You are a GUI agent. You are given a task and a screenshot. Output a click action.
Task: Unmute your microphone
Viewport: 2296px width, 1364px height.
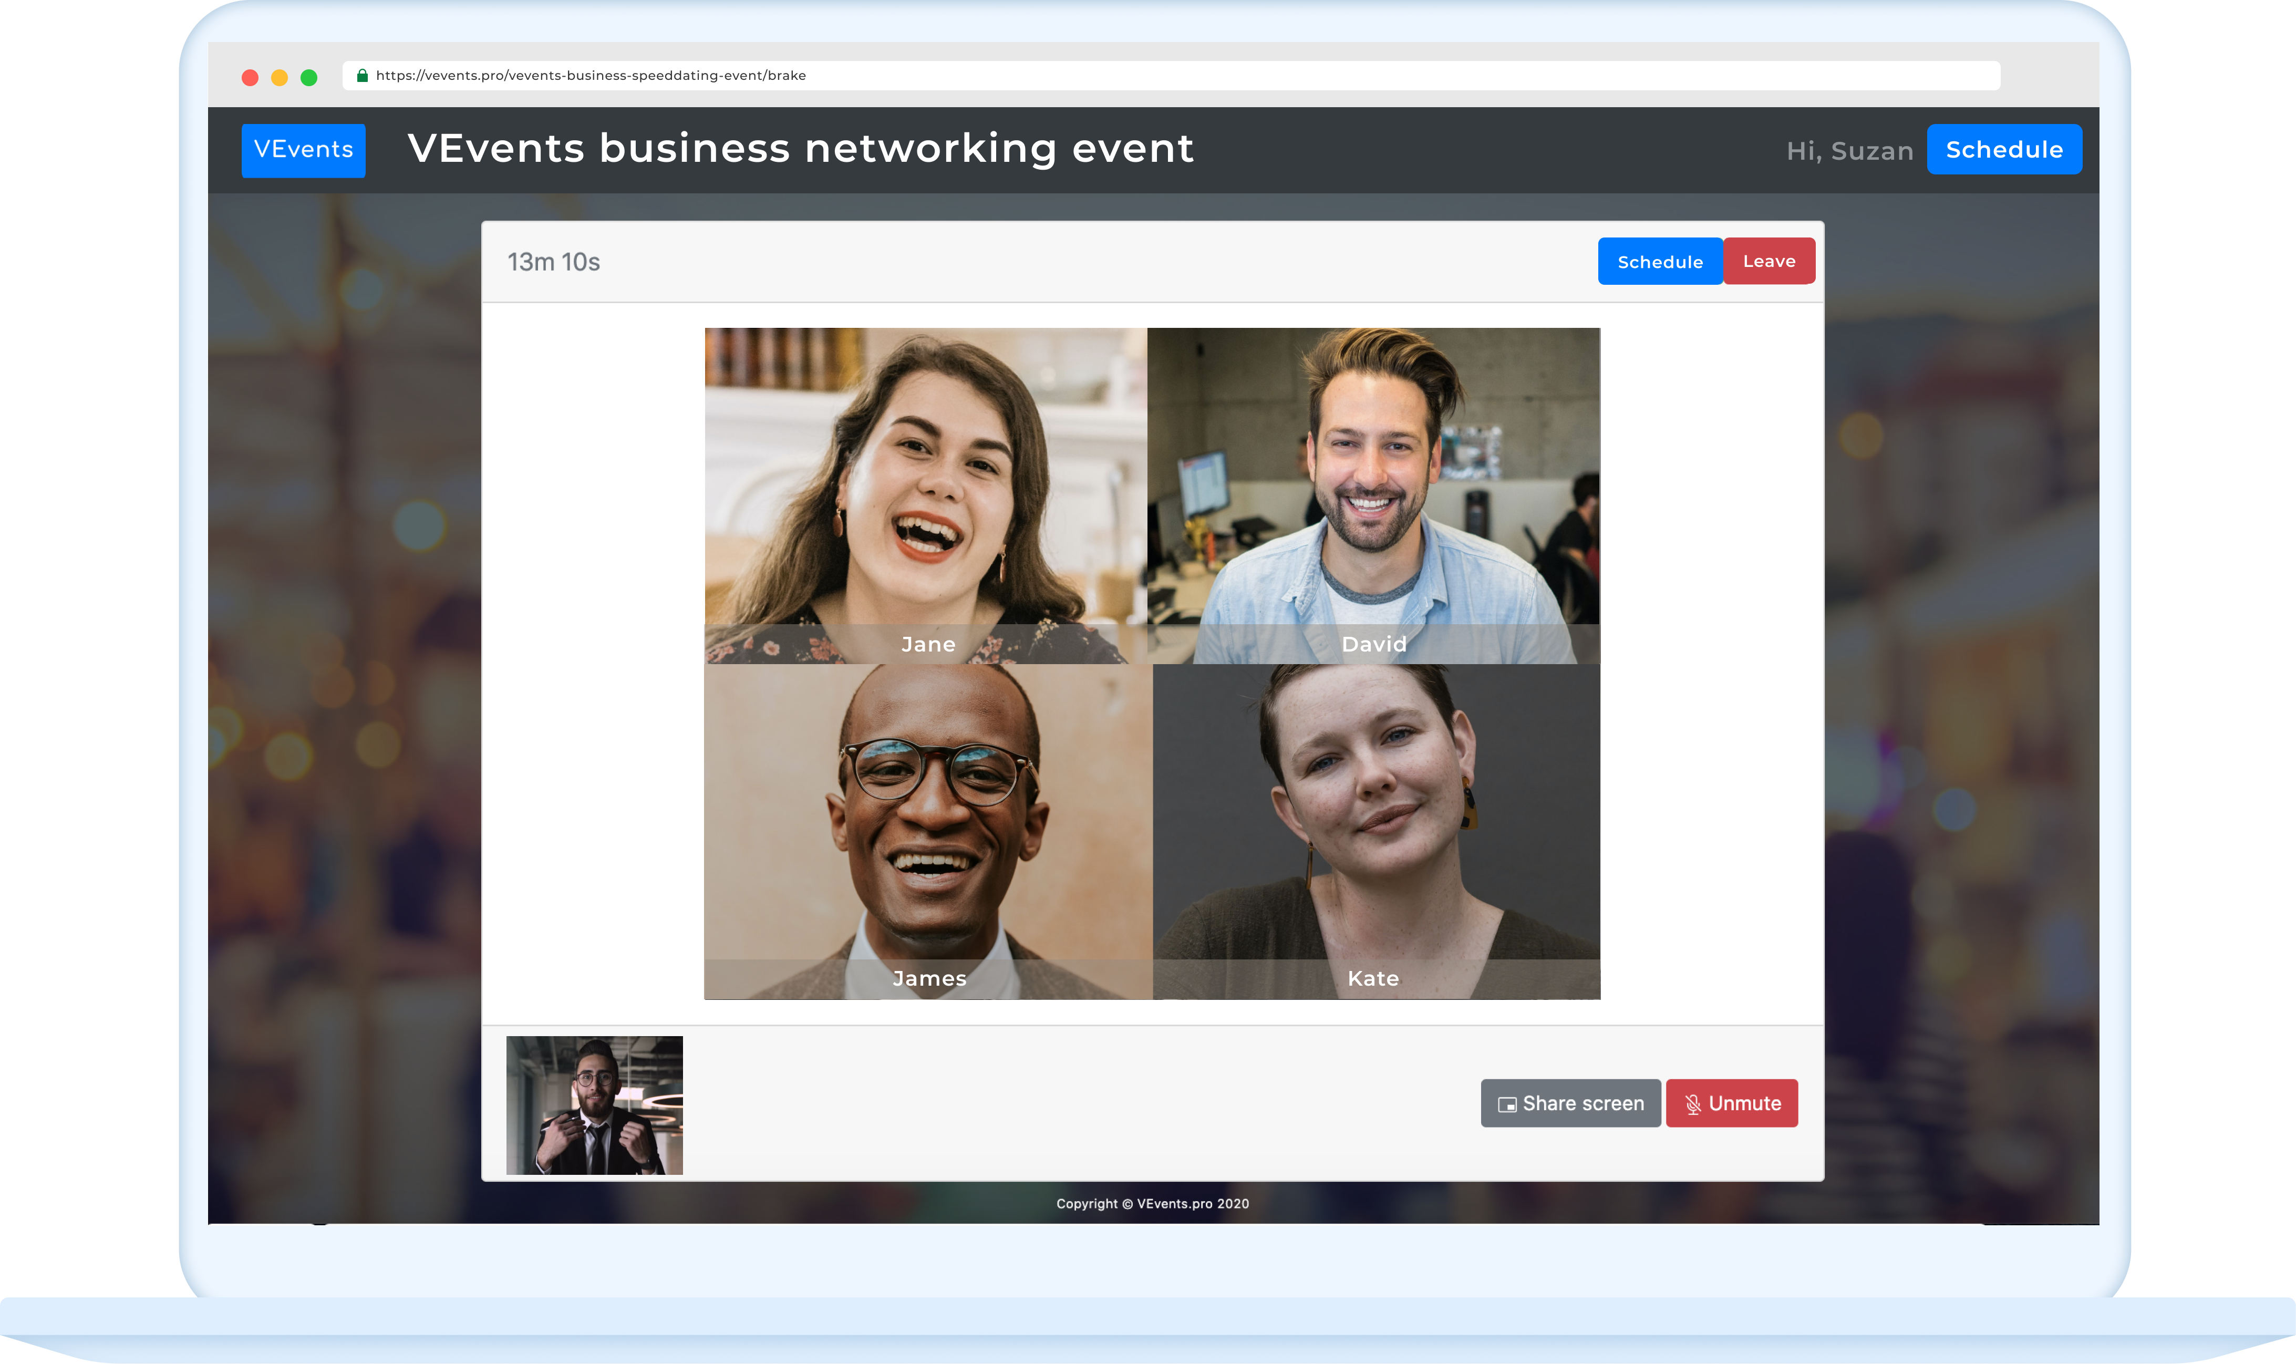pyautogui.click(x=1731, y=1103)
